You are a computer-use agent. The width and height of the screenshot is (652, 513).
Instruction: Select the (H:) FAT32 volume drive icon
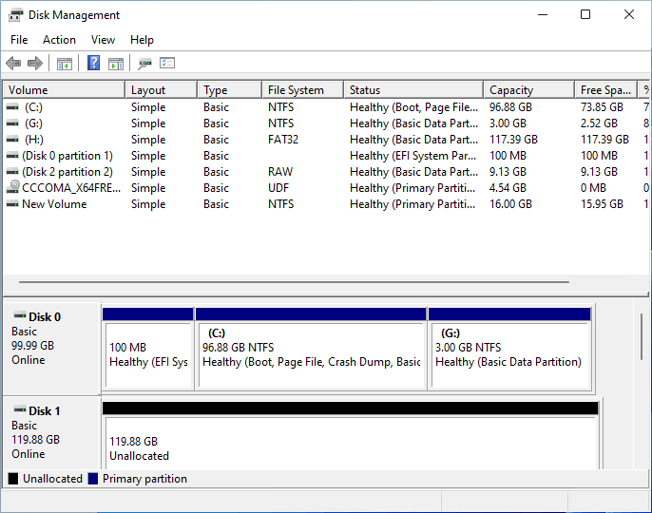click(x=12, y=140)
